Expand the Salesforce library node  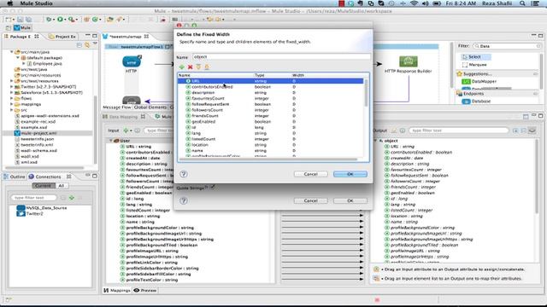(12, 93)
